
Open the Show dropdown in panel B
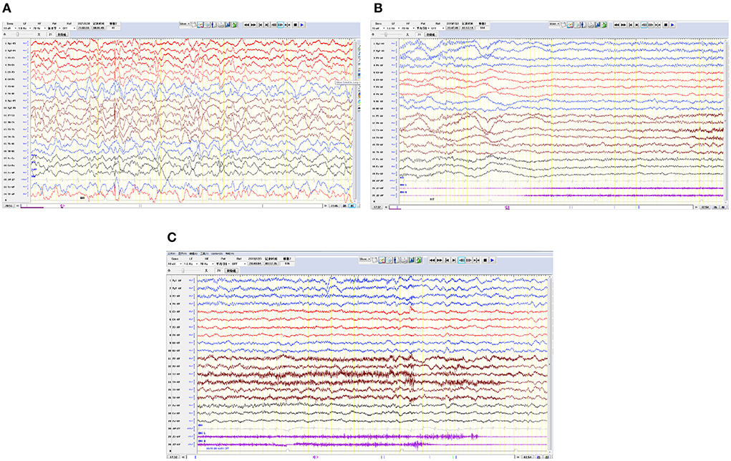click(x=554, y=24)
